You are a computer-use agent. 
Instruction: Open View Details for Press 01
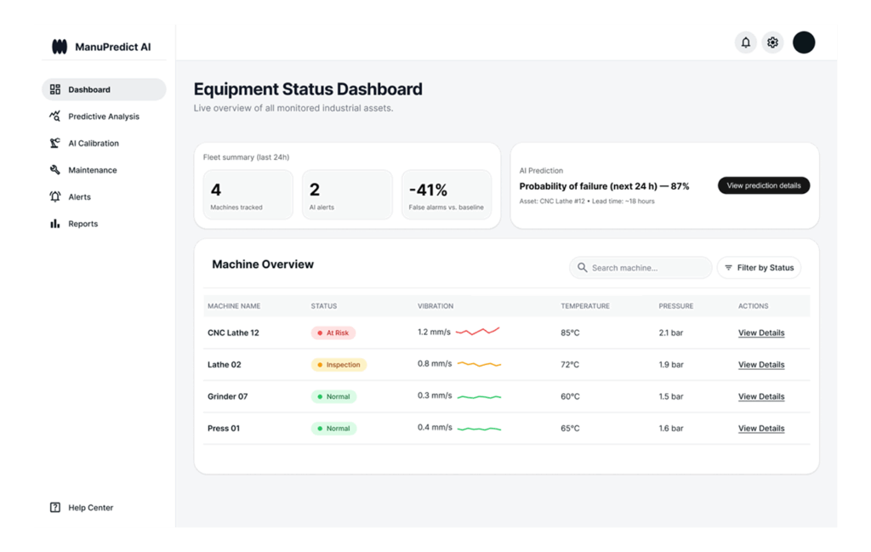(760, 428)
